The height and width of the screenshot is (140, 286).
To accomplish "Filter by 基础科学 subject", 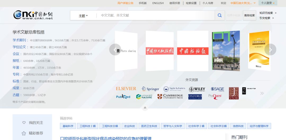I will (x=68, y=126).
